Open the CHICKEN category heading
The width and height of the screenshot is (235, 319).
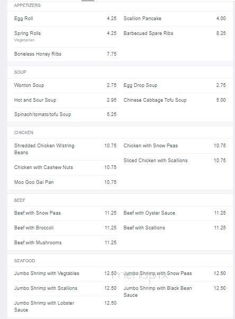[24, 132]
